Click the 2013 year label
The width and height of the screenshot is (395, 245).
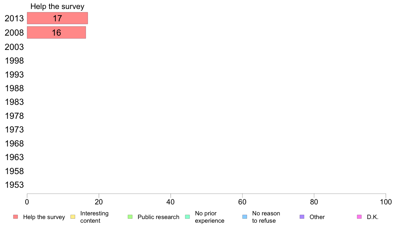tap(14, 18)
